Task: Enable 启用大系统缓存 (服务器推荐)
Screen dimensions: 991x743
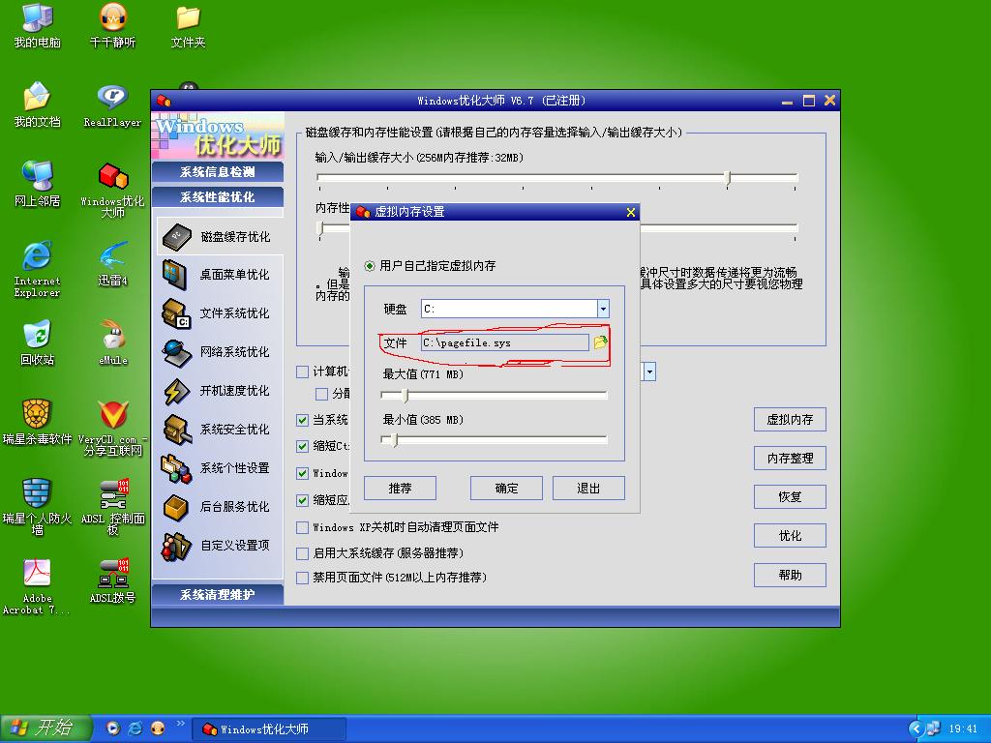Action: [302, 553]
